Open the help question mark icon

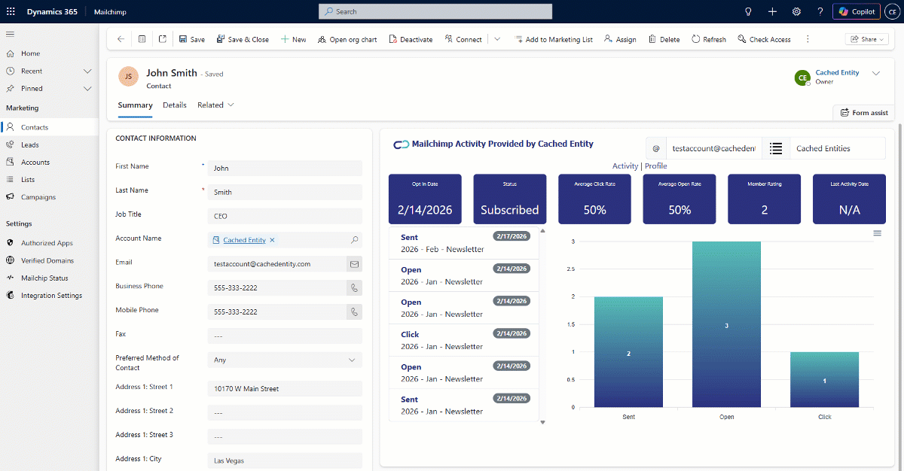click(x=820, y=11)
